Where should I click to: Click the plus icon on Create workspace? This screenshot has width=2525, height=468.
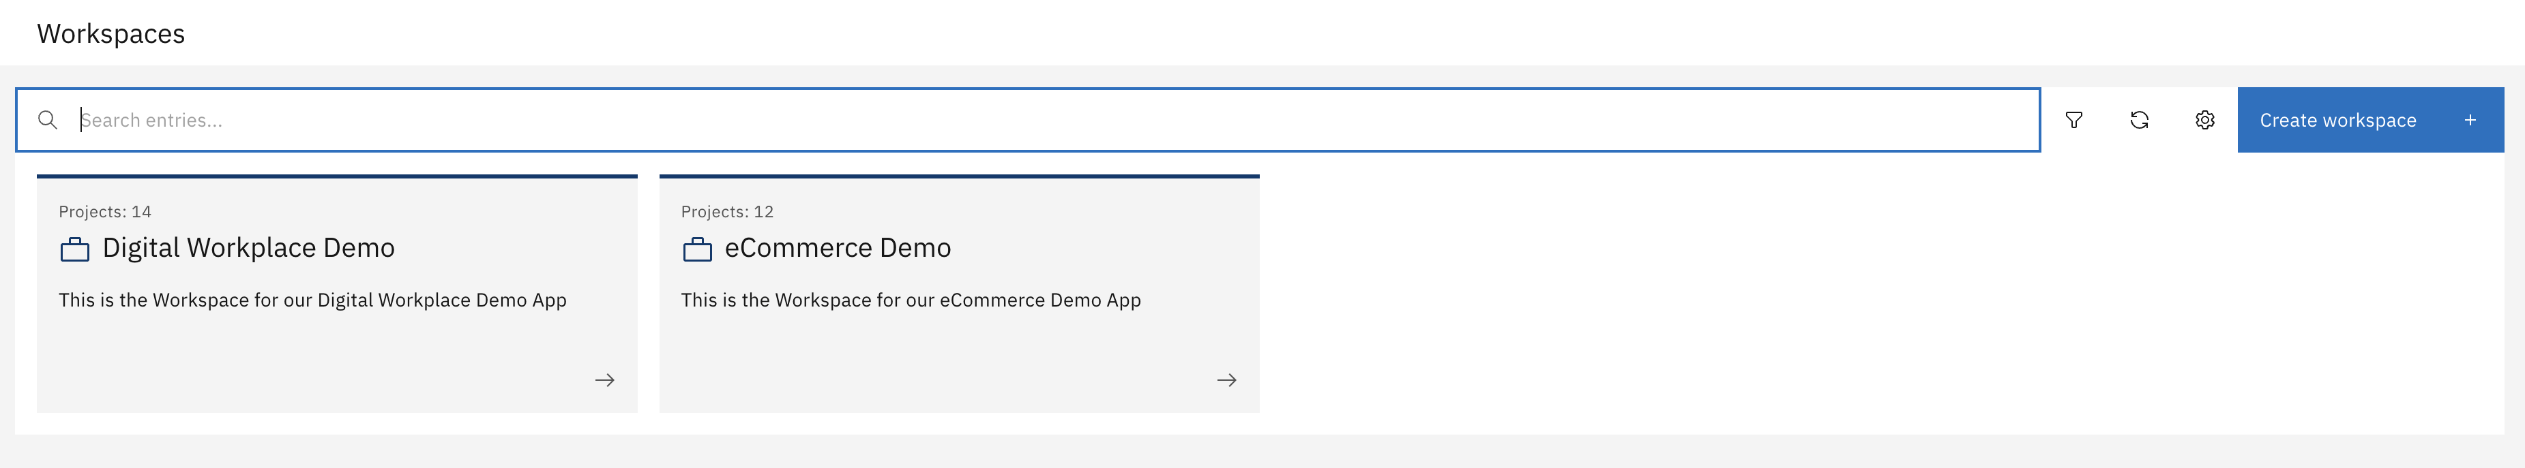[2470, 121]
